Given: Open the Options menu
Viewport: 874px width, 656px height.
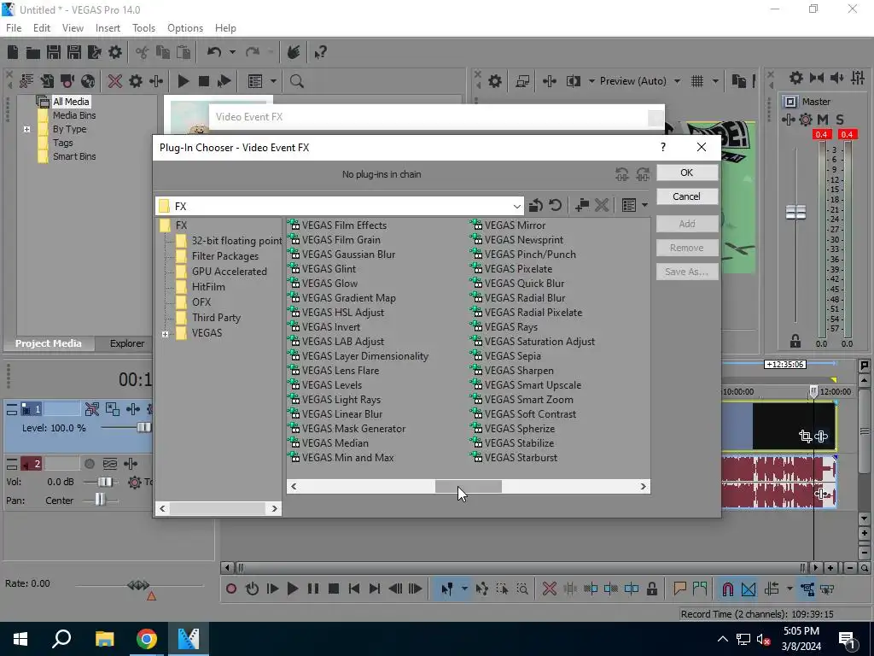Looking at the screenshot, I should pyautogui.click(x=185, y=28).
